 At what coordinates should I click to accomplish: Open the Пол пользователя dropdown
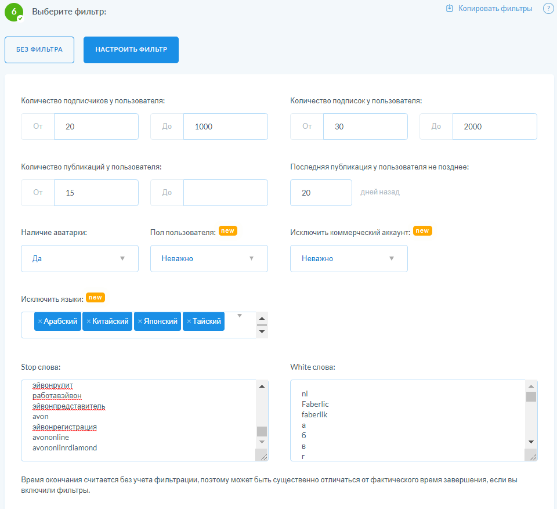(209, 259)
